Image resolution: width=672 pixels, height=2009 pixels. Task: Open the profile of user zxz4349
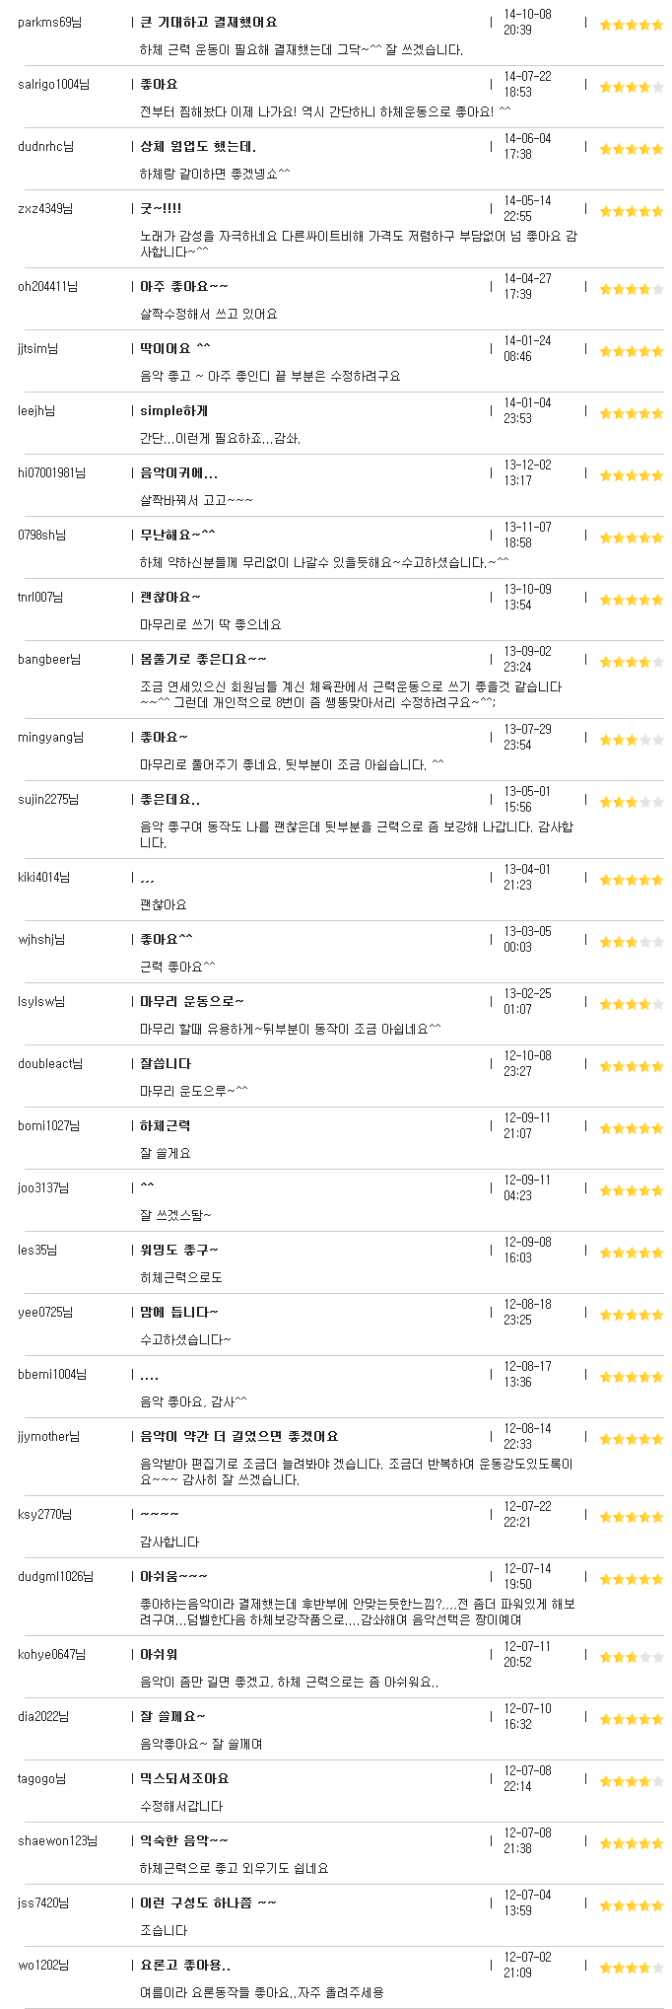pos(45,209)
